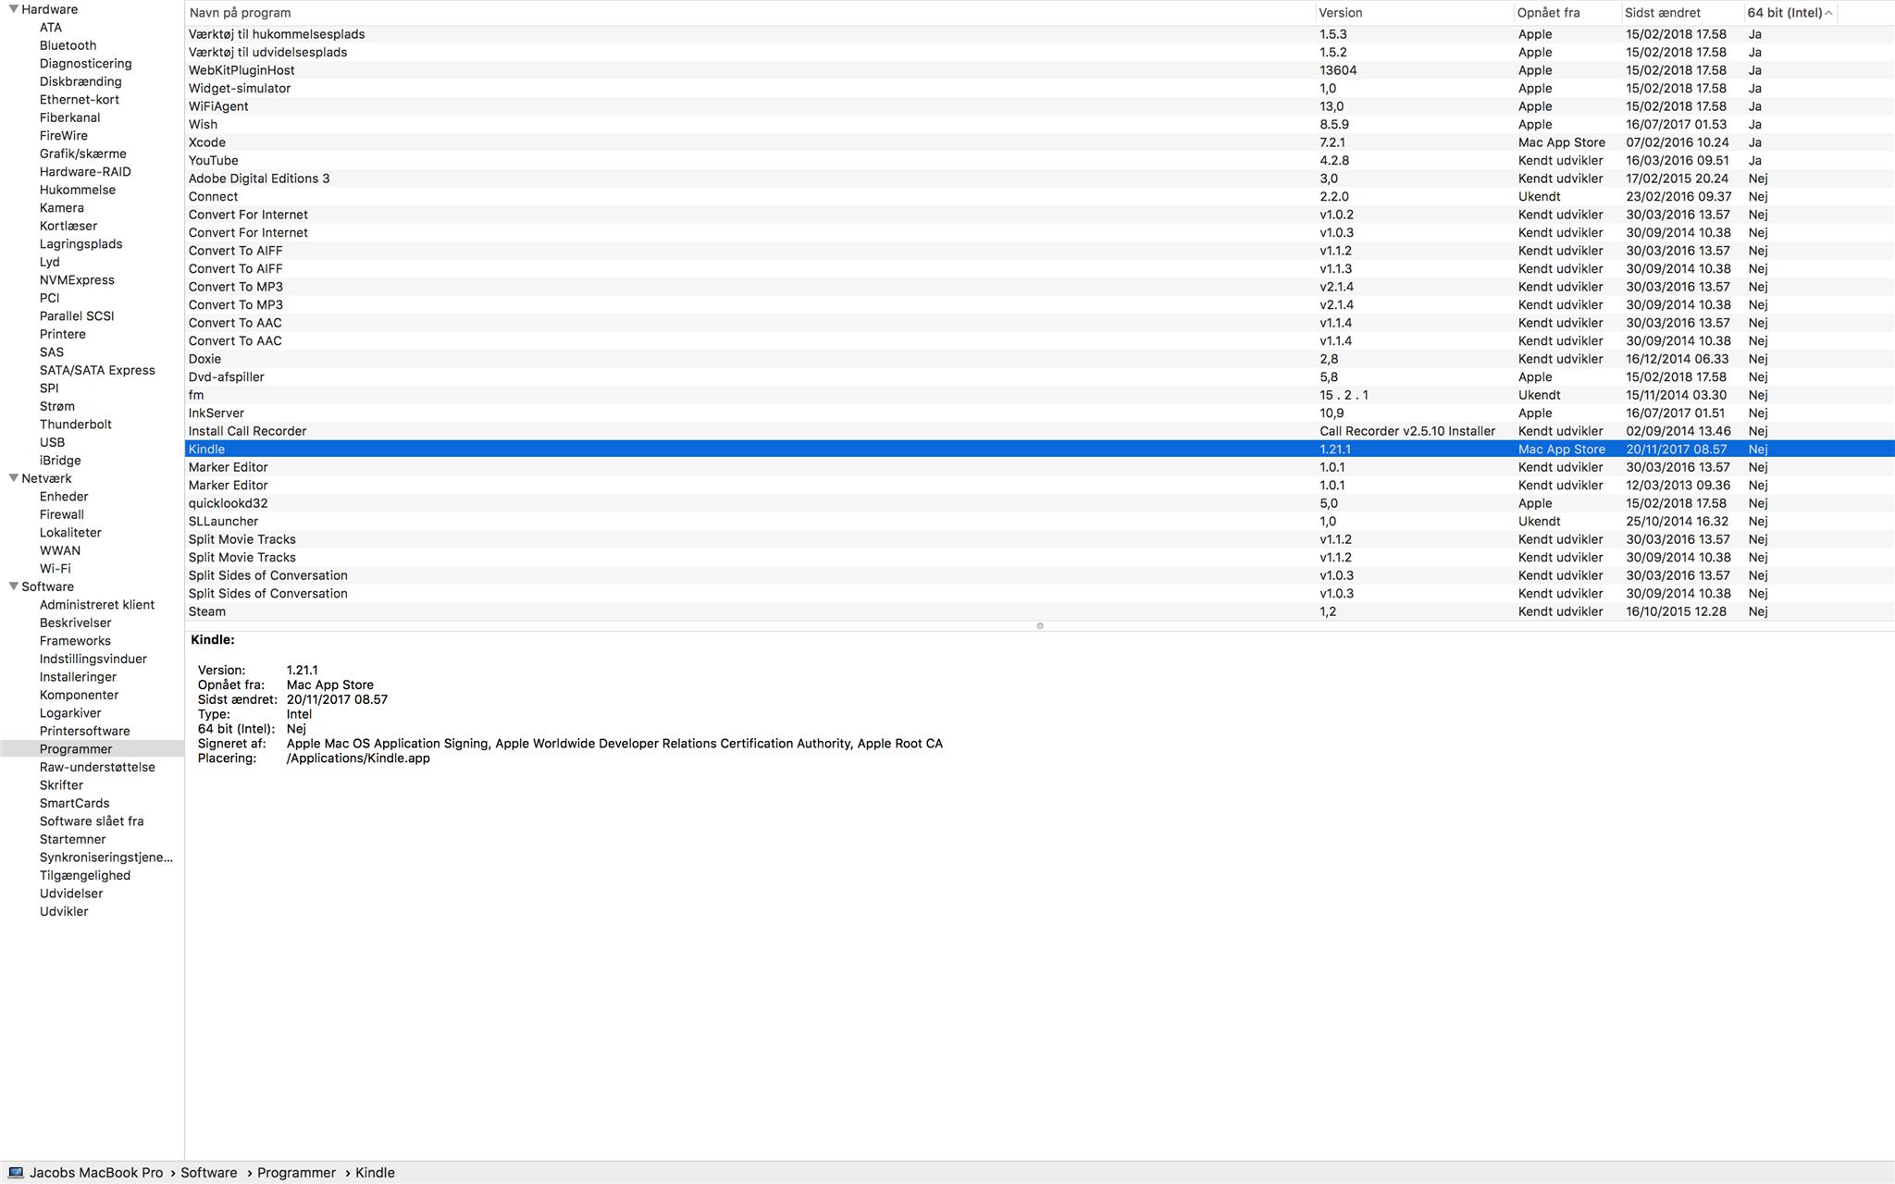Sort by Sidst ændret column header
Screen dimensions: 1895x1184
pos(1663,13)
